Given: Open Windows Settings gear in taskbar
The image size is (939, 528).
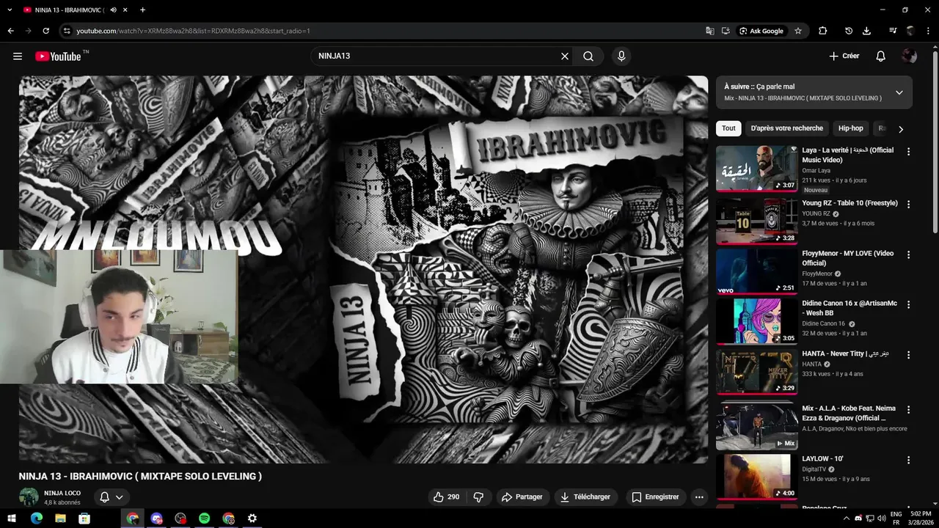Looking at the screenshot, I should pos(252,518).
